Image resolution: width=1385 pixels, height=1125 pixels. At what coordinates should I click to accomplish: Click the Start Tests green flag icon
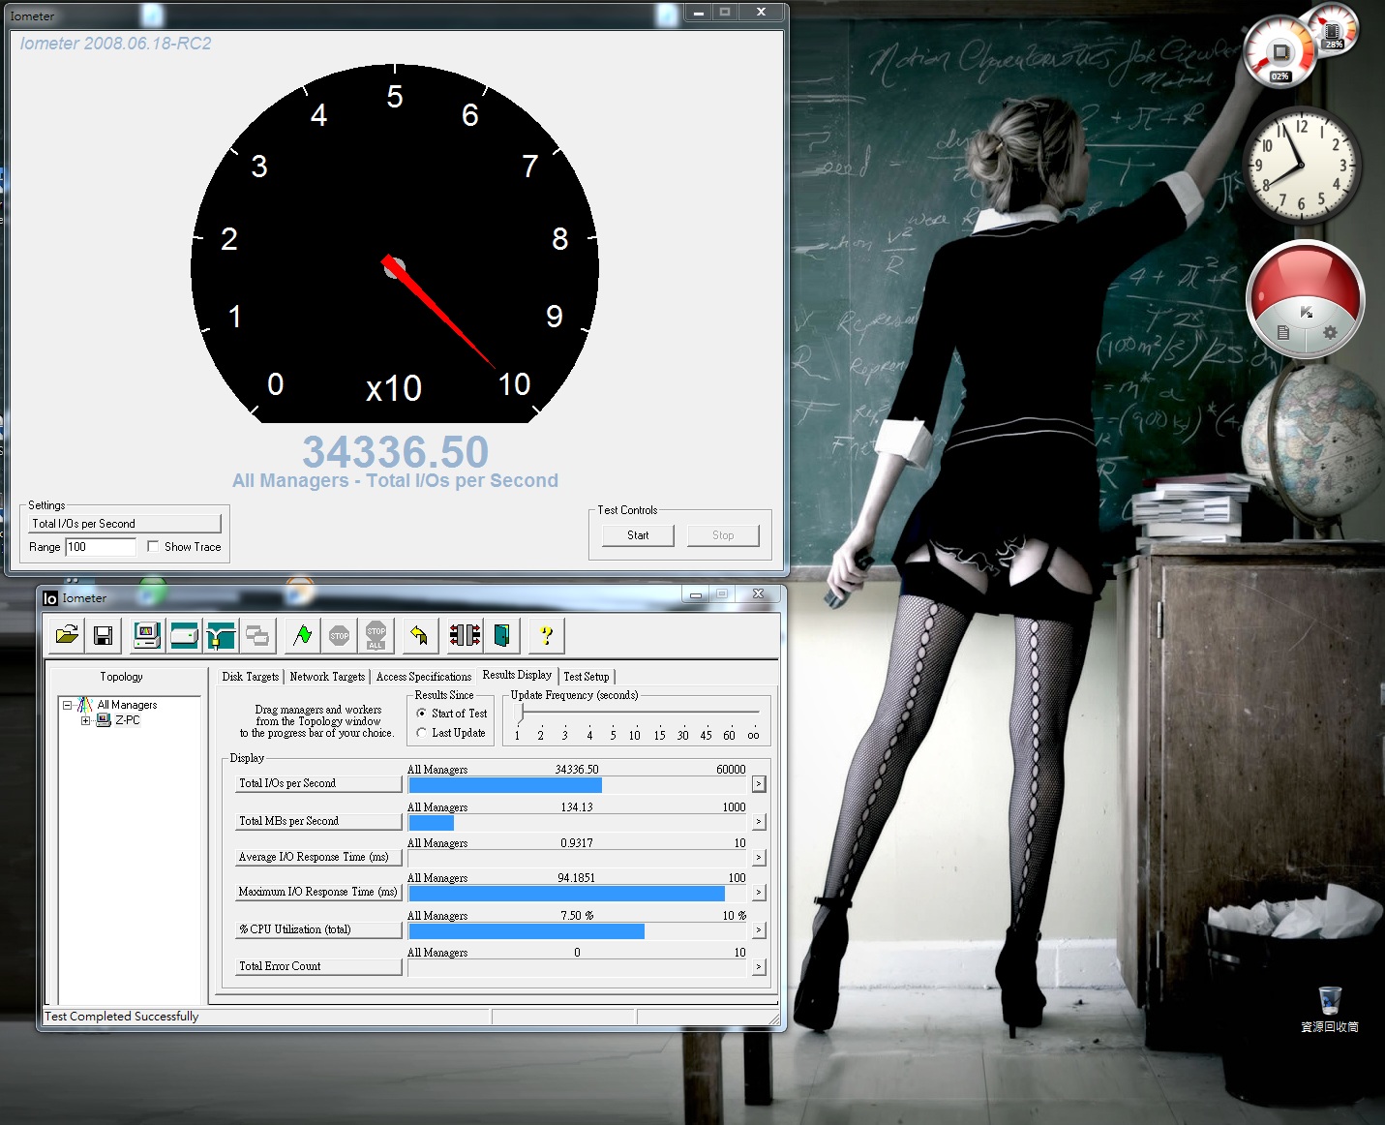point(303,635)
